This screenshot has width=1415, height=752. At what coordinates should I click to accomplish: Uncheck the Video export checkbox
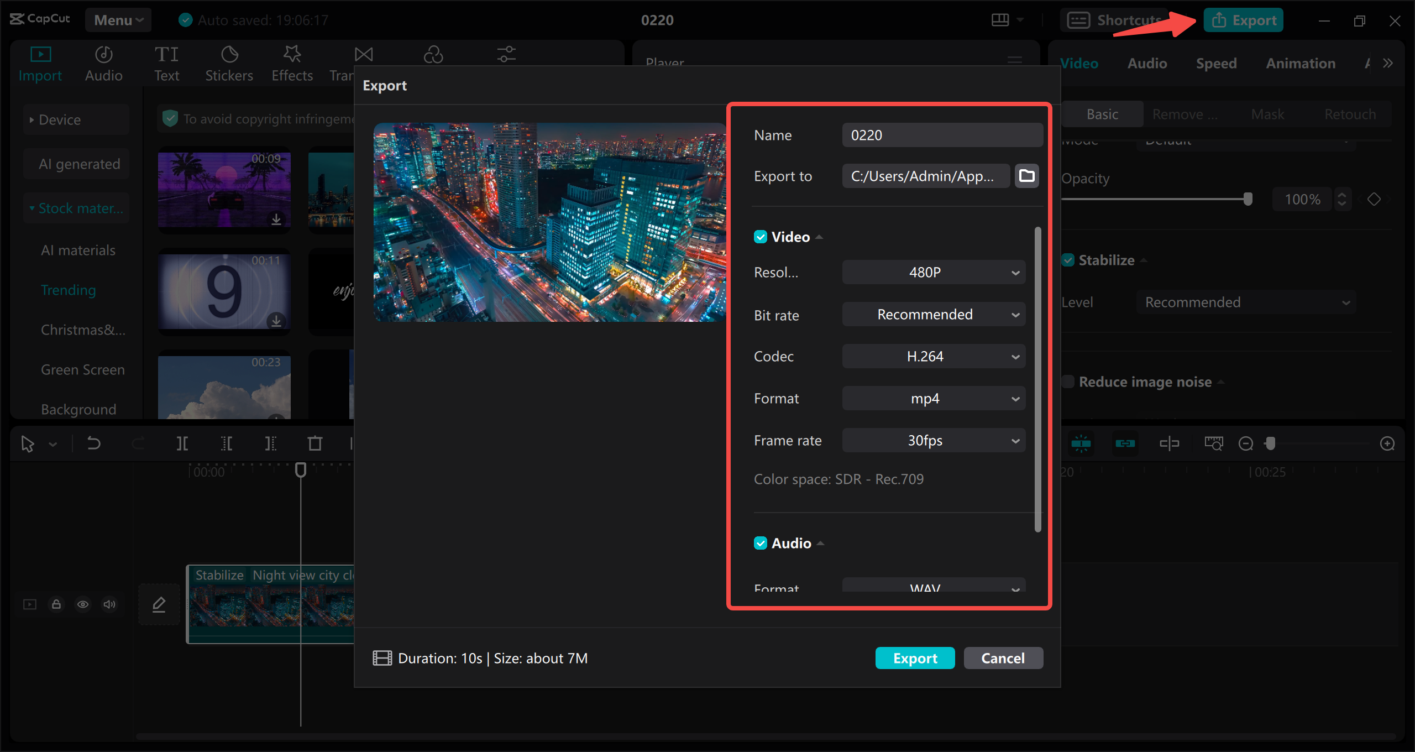tap(761, 237)
